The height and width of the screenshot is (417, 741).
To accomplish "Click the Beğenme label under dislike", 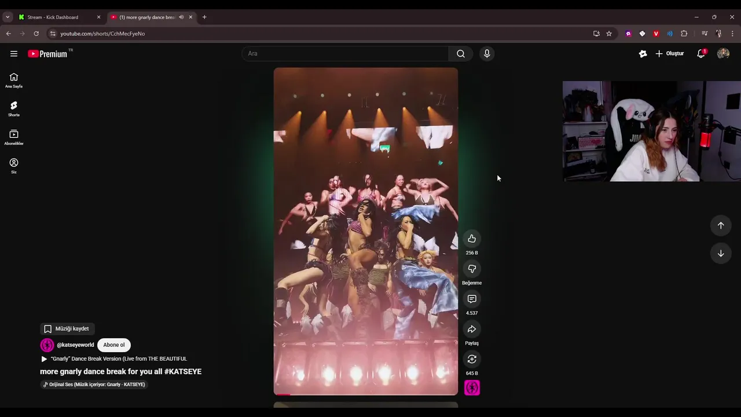I will [x=472, y=283].
